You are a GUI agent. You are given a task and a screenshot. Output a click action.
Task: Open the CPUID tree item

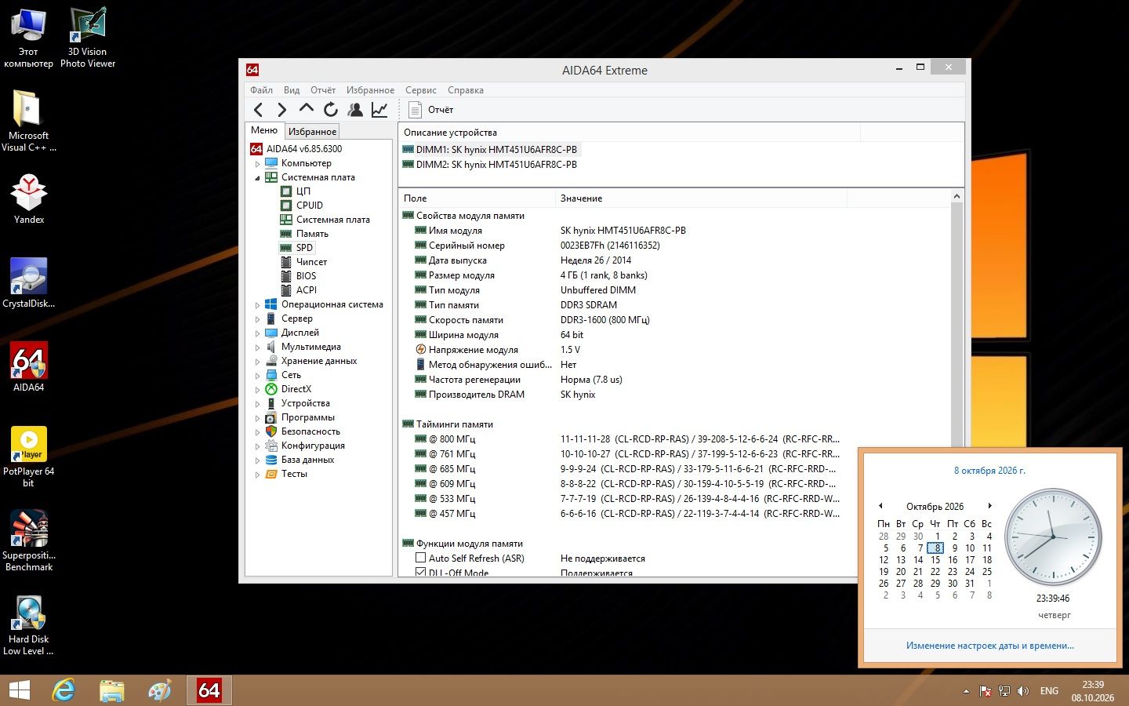[309, 206]
